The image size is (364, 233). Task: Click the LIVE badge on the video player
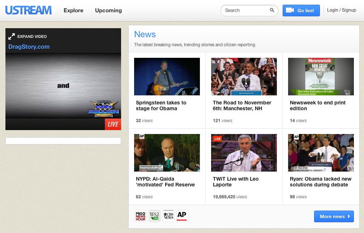click(x=113, y=124)
